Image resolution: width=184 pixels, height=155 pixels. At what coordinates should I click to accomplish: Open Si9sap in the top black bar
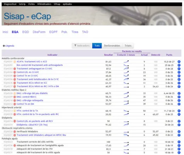pos(57,4)
